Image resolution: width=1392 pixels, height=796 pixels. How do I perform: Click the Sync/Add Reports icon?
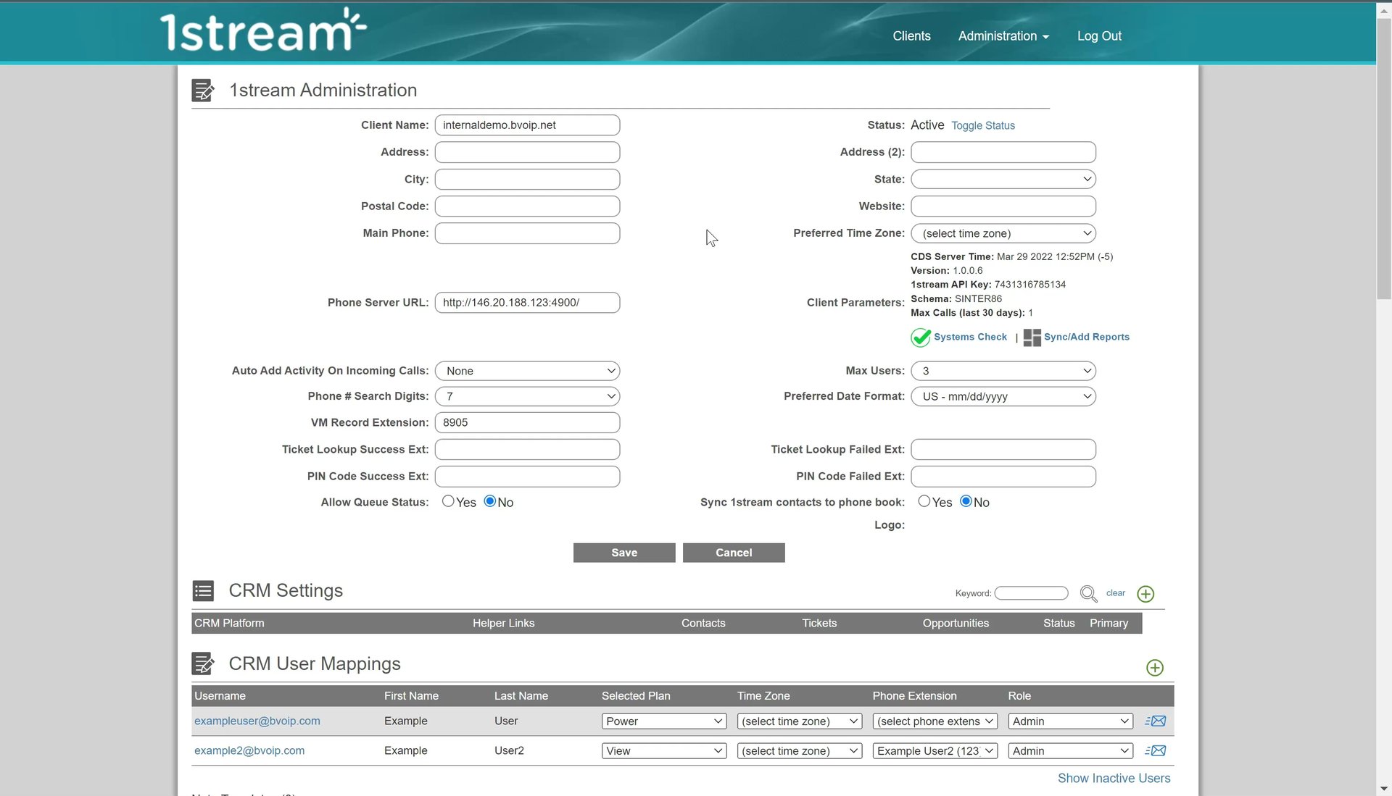tap(1032, 336)
